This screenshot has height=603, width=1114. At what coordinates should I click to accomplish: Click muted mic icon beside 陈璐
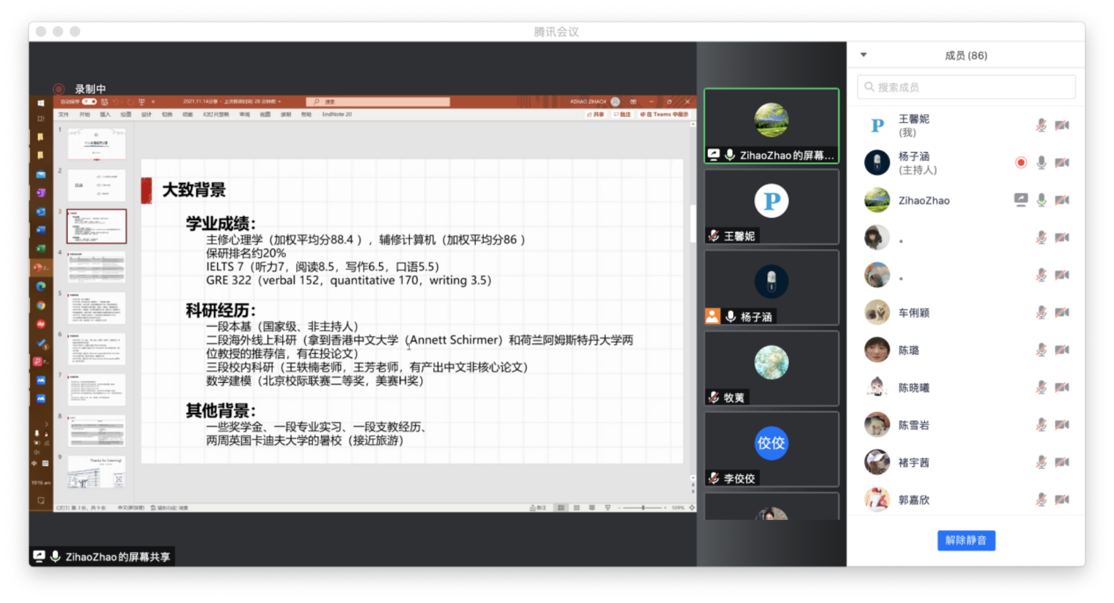coord(1041,350)
